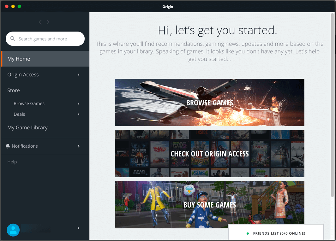Click the search magnifier icon
The image size is (336, 241).
click(x=13, y=38)
